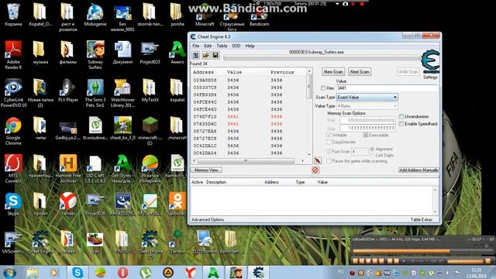Click the scan Value input field
Screen dimensions: 496x279
[x=387, y=88]
